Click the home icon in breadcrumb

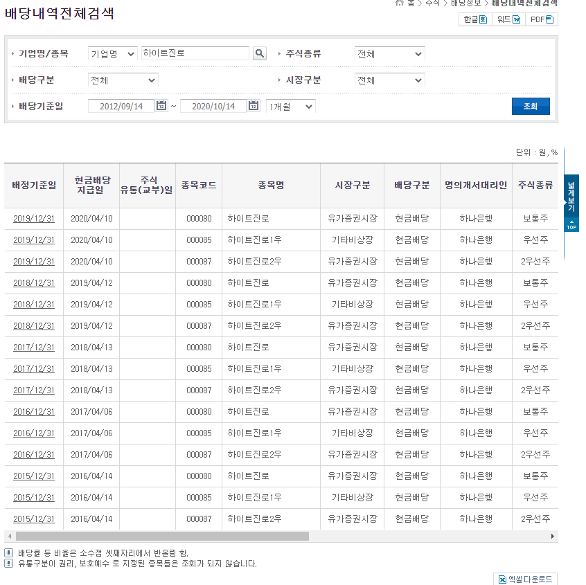tap(400, 3)
